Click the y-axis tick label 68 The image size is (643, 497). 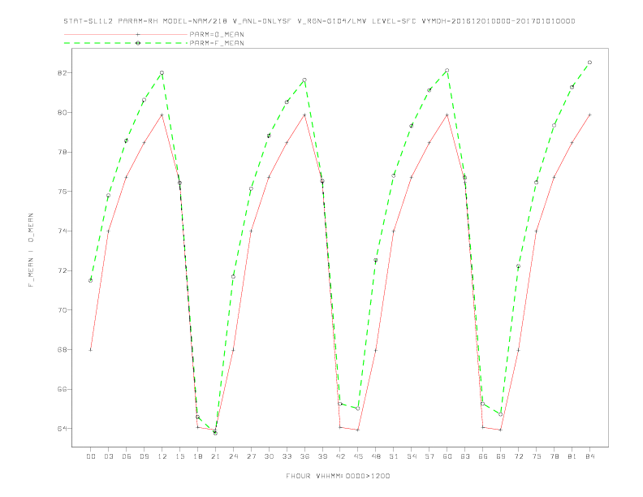pos(62,350)
